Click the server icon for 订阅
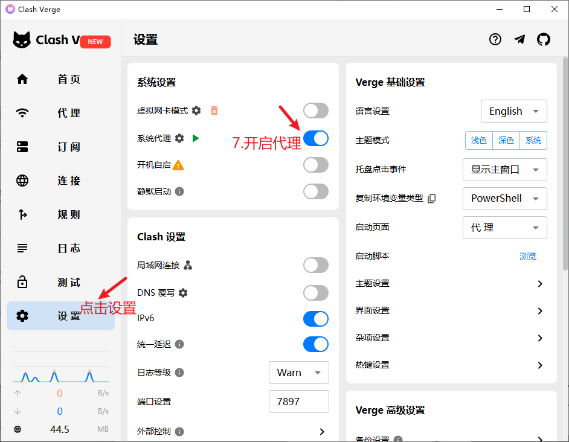Viewport: 569px width, 442px height. tap(22, 147)
